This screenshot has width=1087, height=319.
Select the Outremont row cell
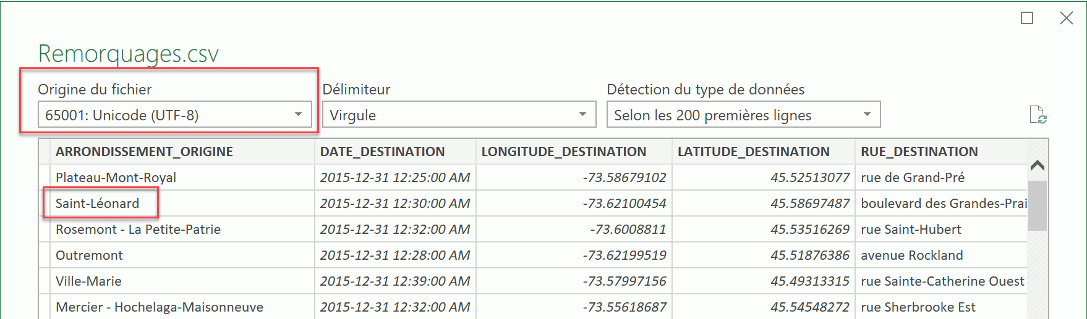[89, 255]
